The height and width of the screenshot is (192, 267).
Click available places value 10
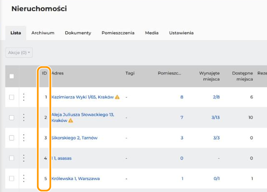(x=251, y=117)
